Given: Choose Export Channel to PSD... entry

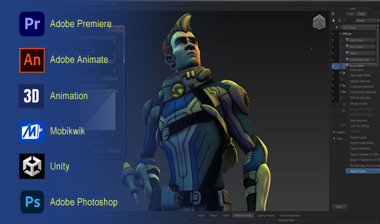Looking at the screenshot, I should [365, 154].
